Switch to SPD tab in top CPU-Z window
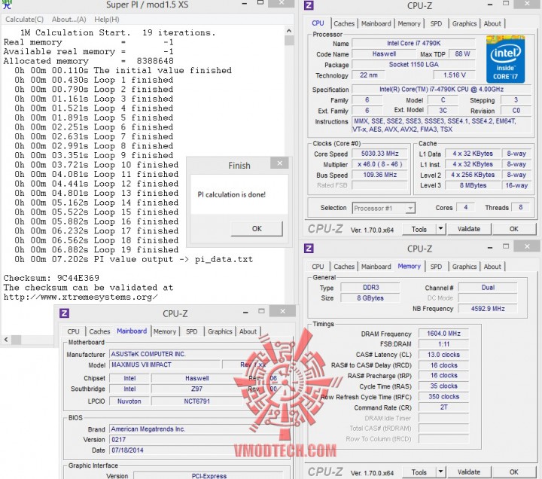 pos(436,23)
